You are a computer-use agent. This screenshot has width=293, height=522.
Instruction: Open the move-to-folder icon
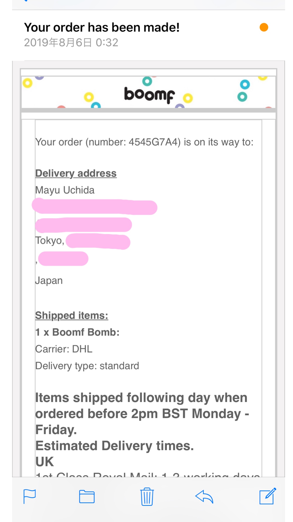(x=87, y=497)
